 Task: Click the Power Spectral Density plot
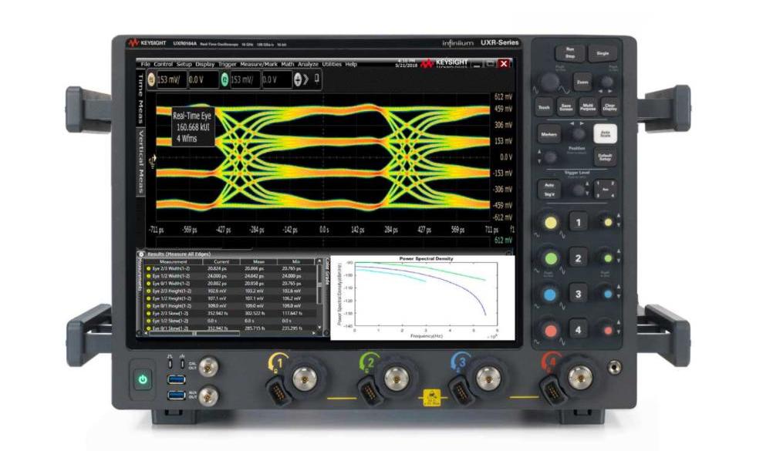pyautogui.click(x=423, y=298)
